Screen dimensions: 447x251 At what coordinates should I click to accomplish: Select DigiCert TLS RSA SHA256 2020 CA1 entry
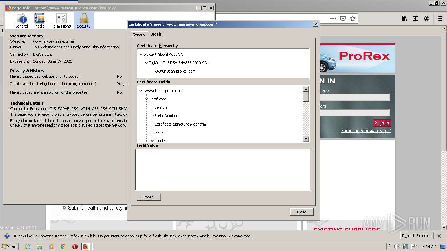click(x=179, y=63)
